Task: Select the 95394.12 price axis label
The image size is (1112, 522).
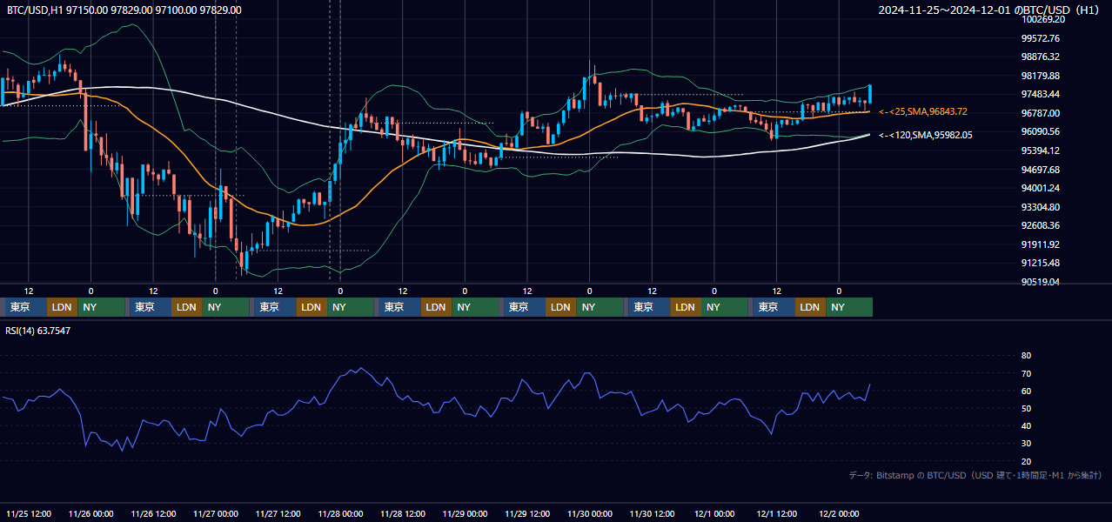Action: point(1040,151)
